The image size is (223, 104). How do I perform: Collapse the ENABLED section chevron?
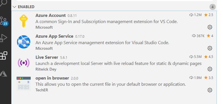pyautogui.click(x=14, y=7)
